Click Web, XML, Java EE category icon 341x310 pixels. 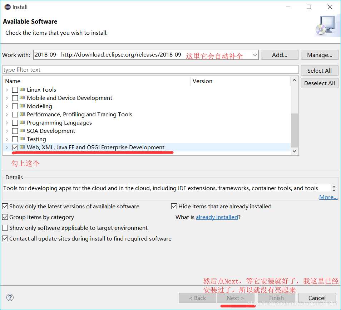pos(22,147)
